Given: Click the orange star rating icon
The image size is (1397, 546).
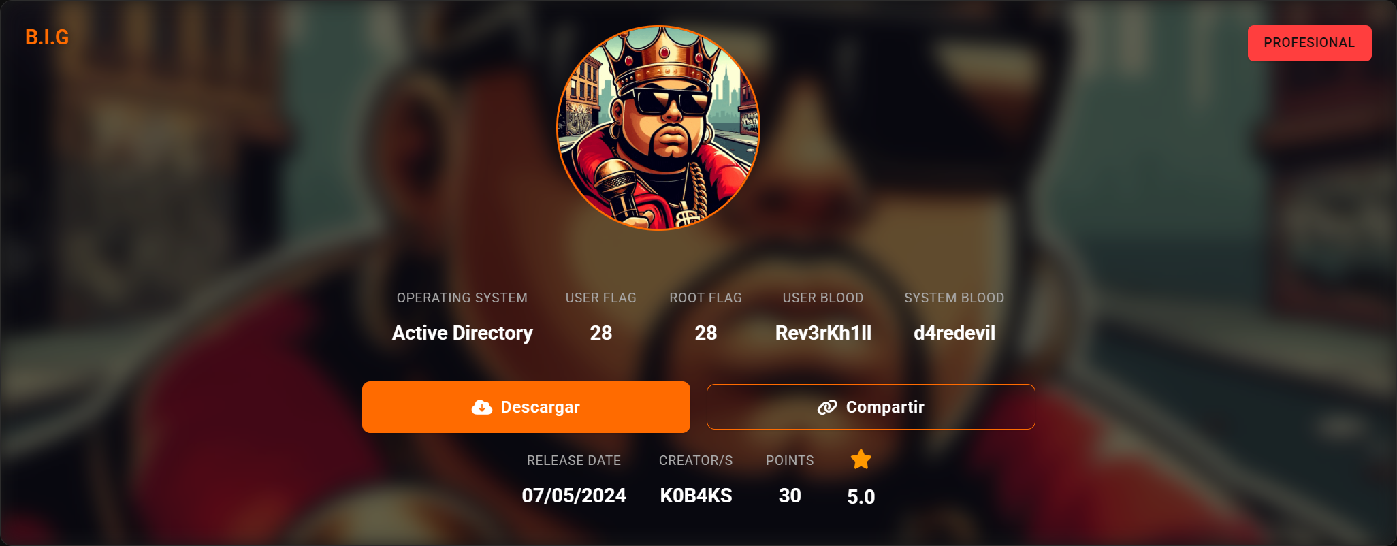Looking at the screenshot, I should [861, 460].
